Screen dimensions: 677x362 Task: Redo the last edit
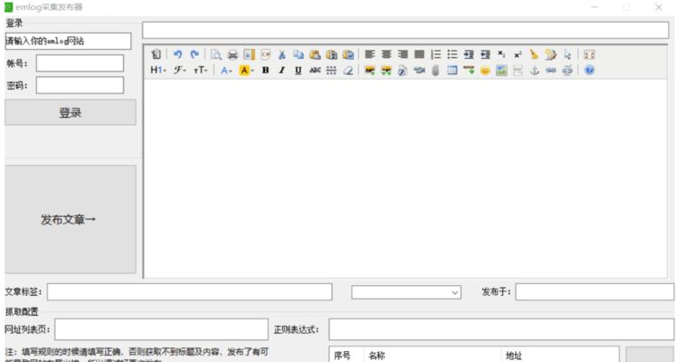coord(195,54)
